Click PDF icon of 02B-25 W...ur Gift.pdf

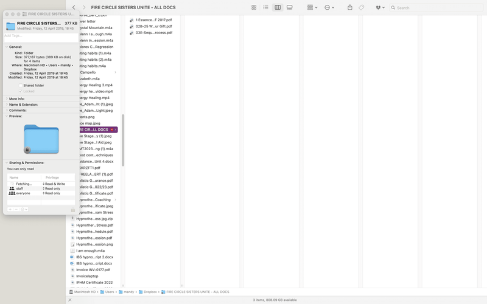(131, 26)
